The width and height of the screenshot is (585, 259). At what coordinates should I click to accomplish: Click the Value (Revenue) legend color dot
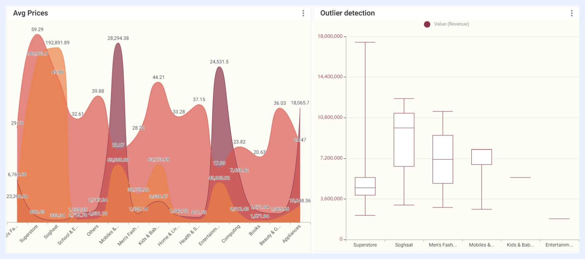pos(427,24)
